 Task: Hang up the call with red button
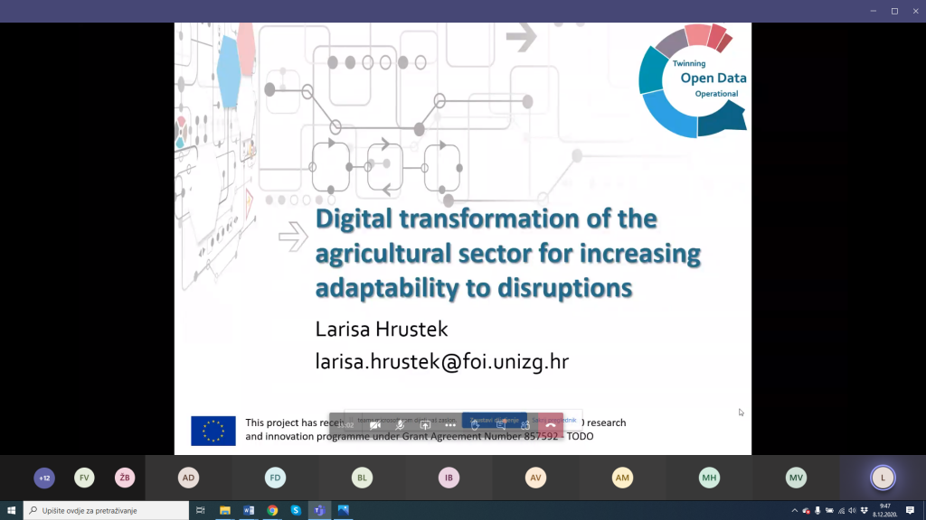550,425
